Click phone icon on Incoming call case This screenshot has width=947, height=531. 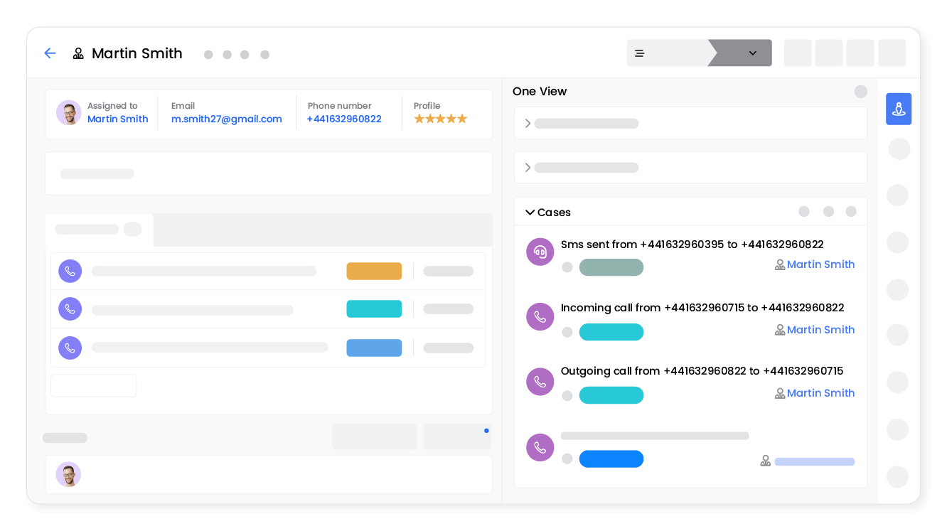[x=540, y=316]
